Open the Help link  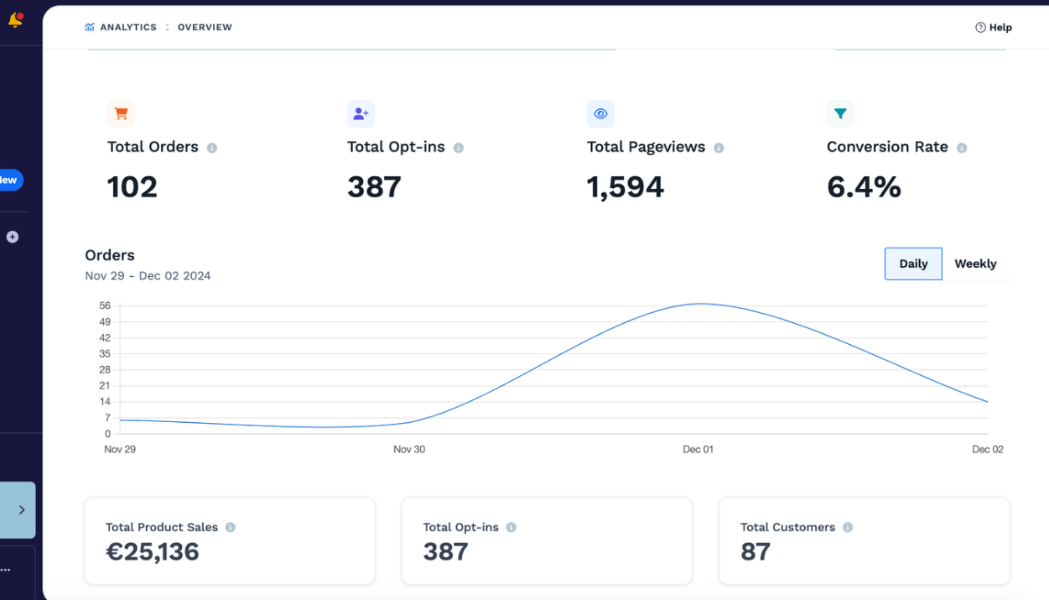(x=994, y=27)
